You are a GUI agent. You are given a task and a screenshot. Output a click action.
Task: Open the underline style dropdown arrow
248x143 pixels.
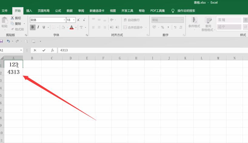point(48,28)
